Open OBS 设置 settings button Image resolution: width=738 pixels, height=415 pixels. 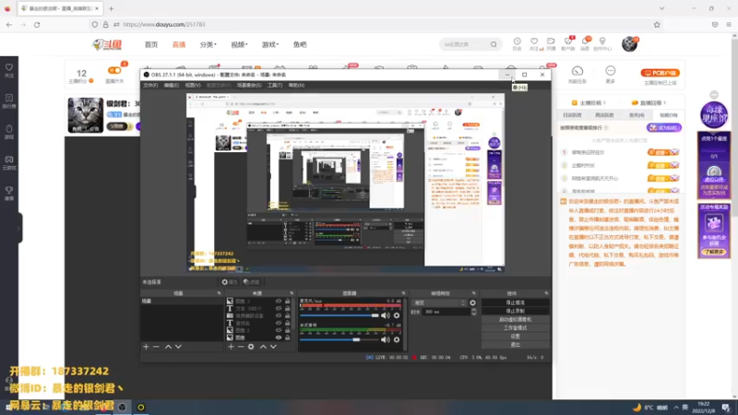[x=516, y=337]
